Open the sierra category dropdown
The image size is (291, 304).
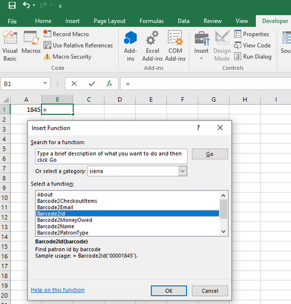(x=183, y=171)
